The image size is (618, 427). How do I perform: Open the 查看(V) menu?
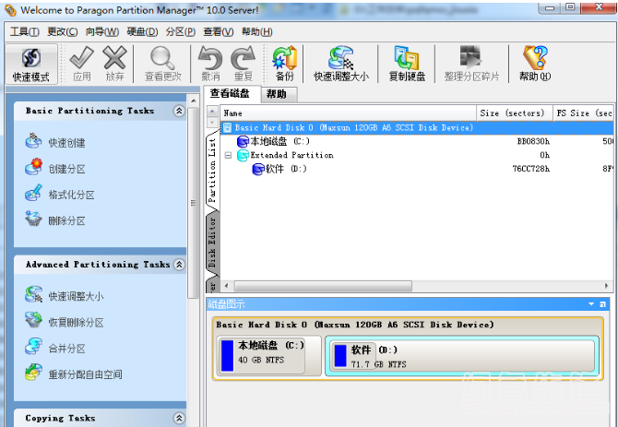(219, 32)
